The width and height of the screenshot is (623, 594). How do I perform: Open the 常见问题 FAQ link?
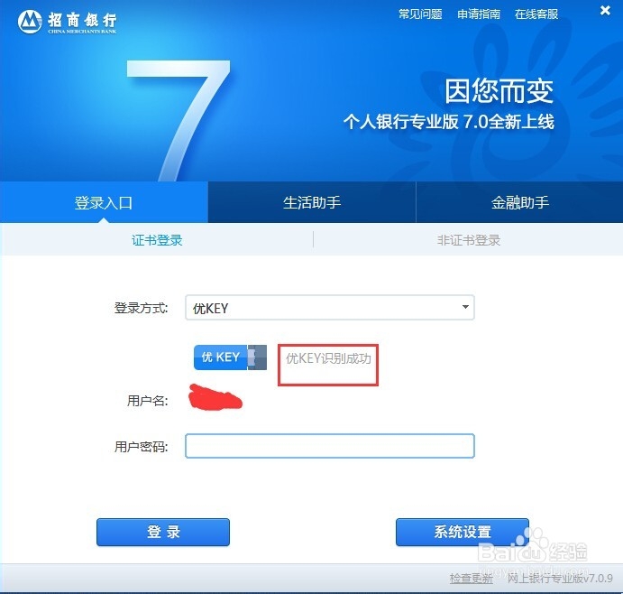(420, 14)
